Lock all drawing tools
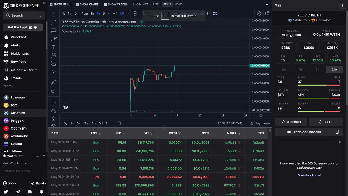The width and height of the screenshot is (348, 196). click(x=54, y=118)
